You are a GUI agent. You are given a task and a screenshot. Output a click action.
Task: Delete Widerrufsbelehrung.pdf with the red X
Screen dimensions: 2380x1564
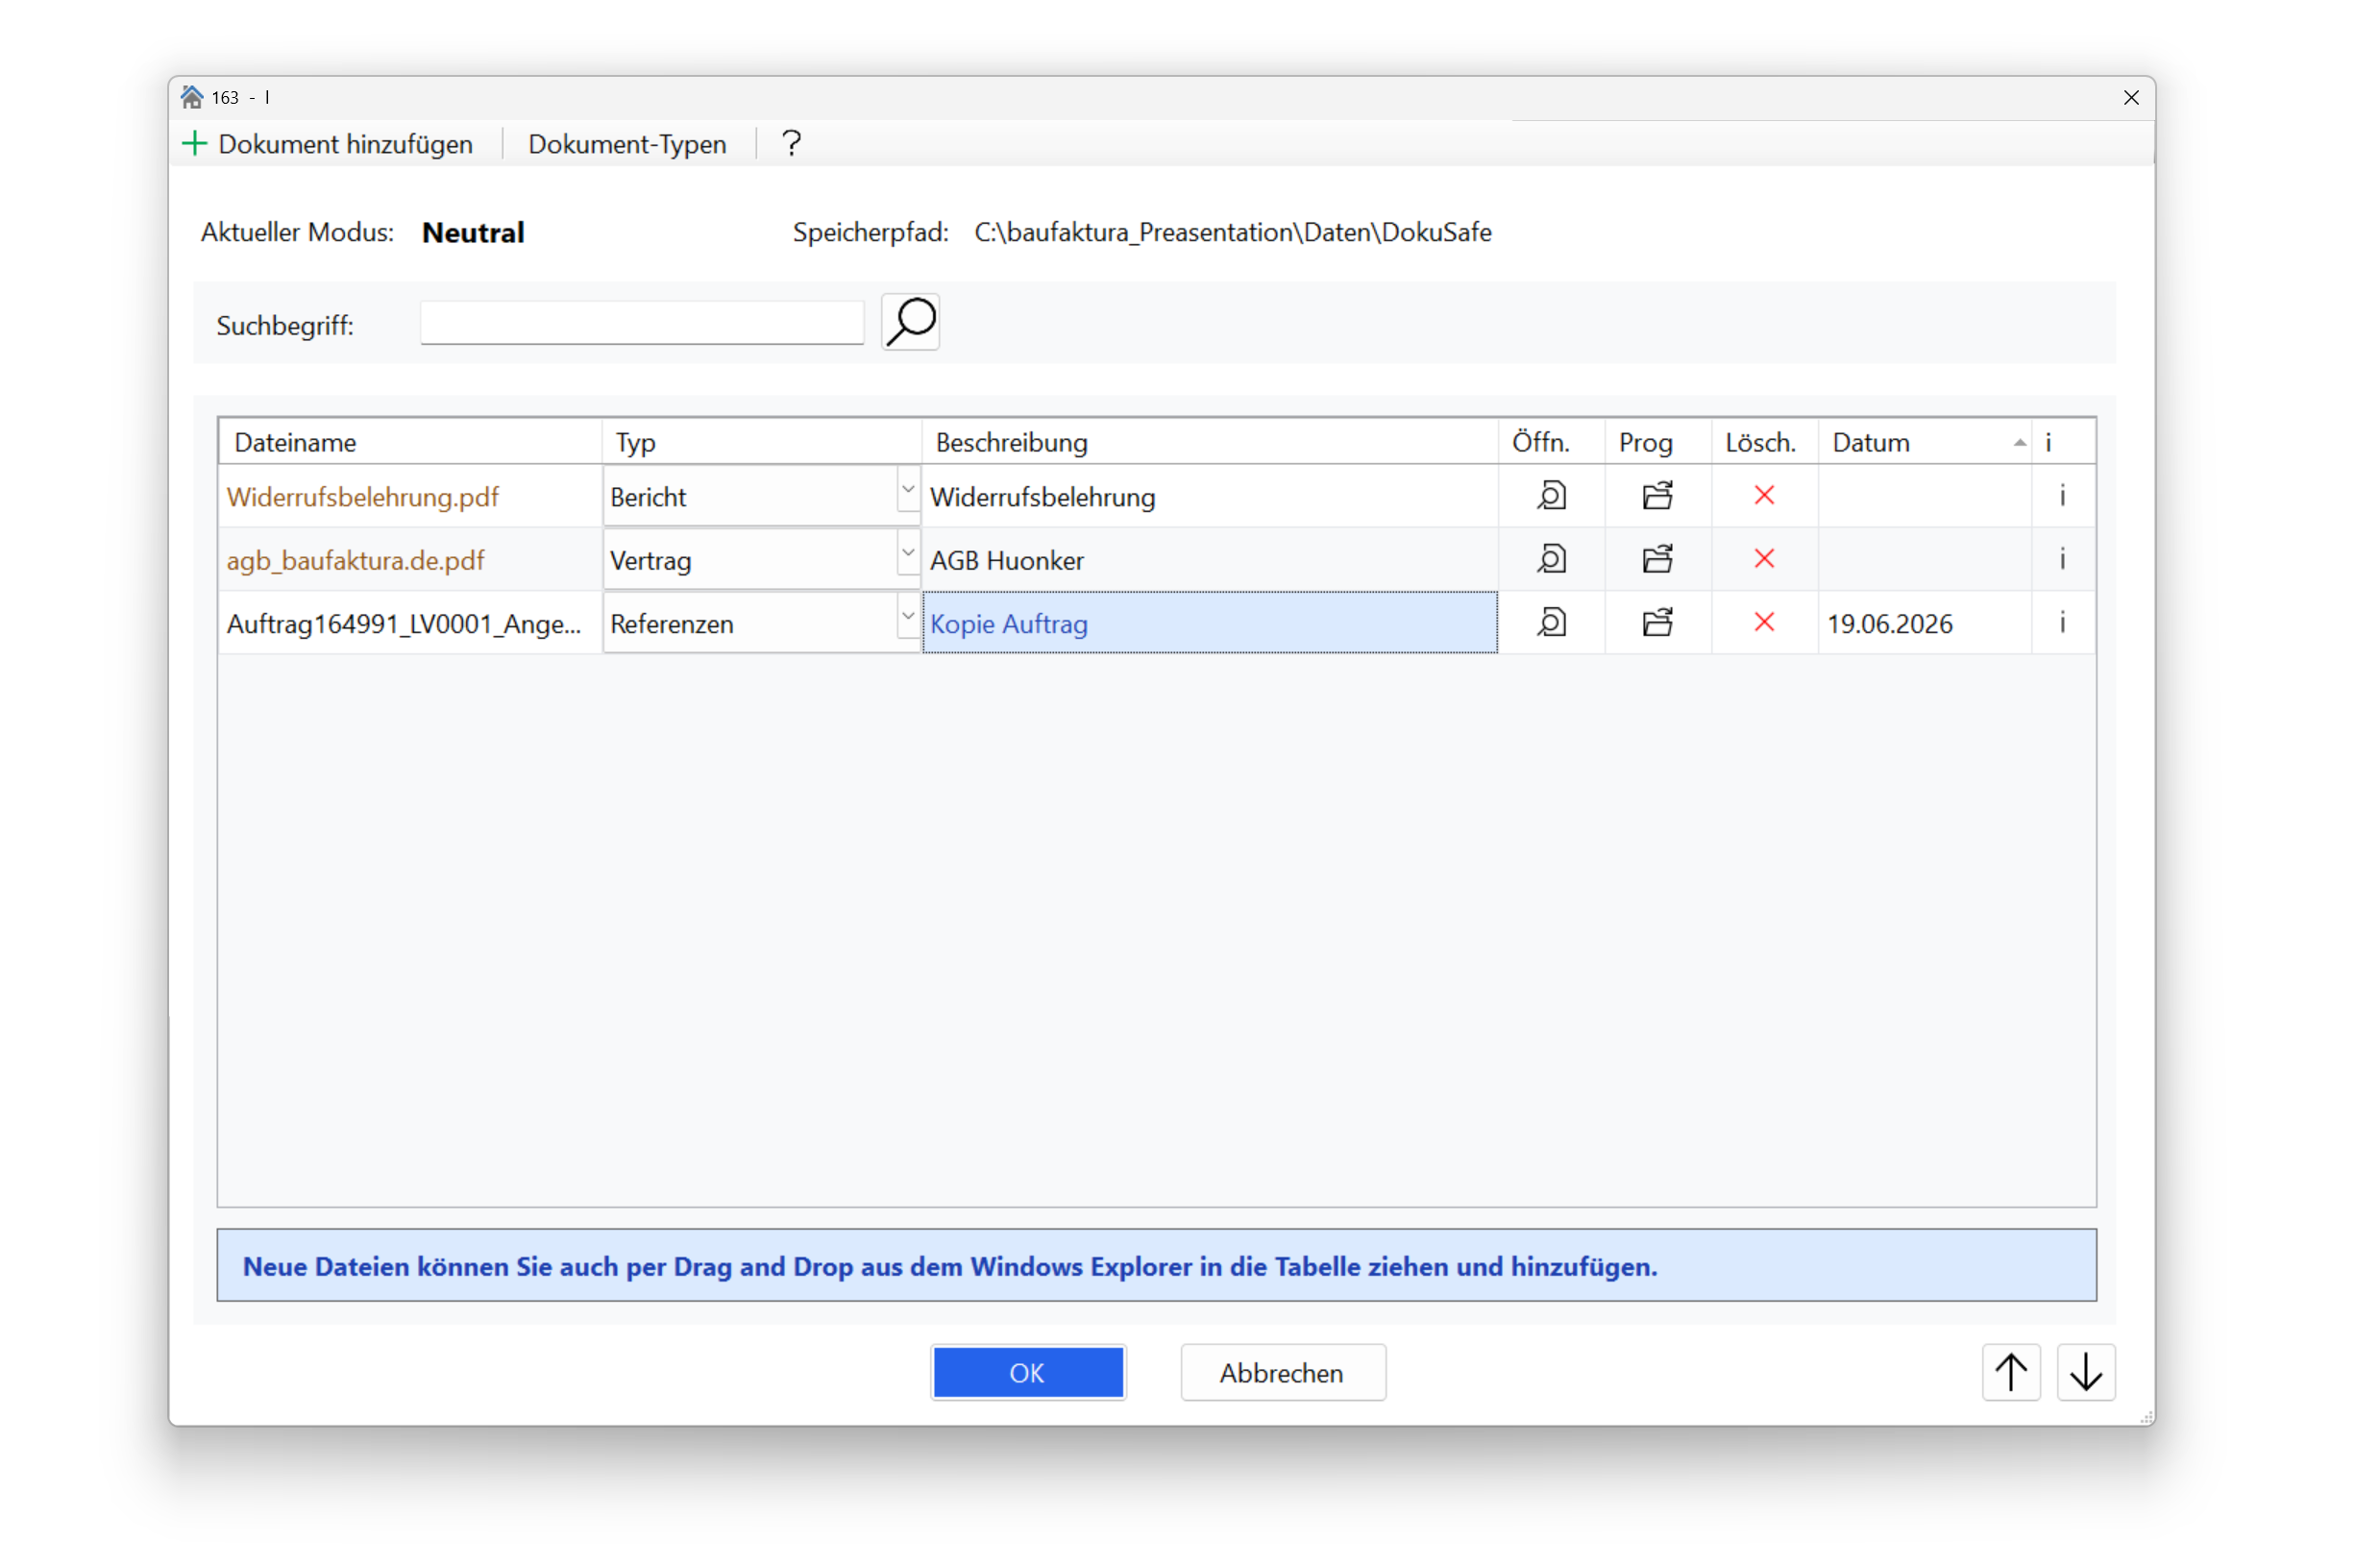point(1764,495)
